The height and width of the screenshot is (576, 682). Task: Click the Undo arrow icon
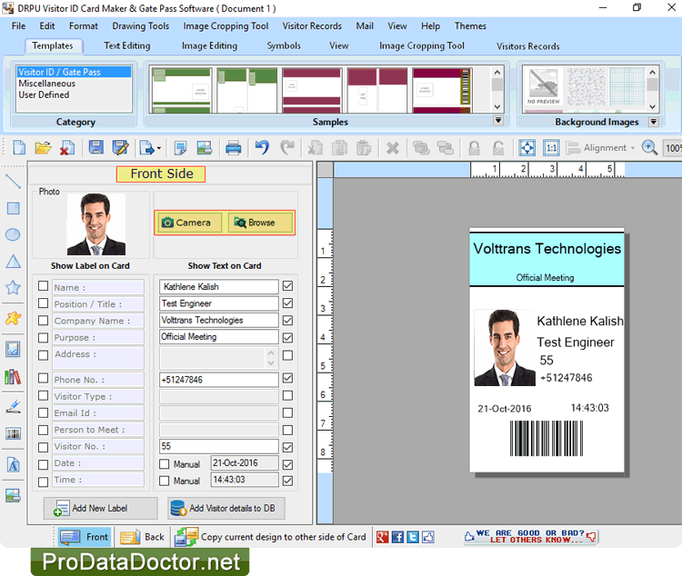pyautogui.click(x=262, y=148)
